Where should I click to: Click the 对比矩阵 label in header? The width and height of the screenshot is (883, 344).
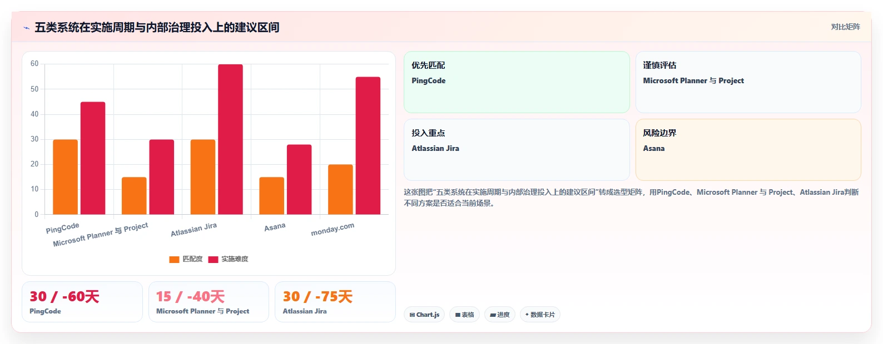click(845, 27)
